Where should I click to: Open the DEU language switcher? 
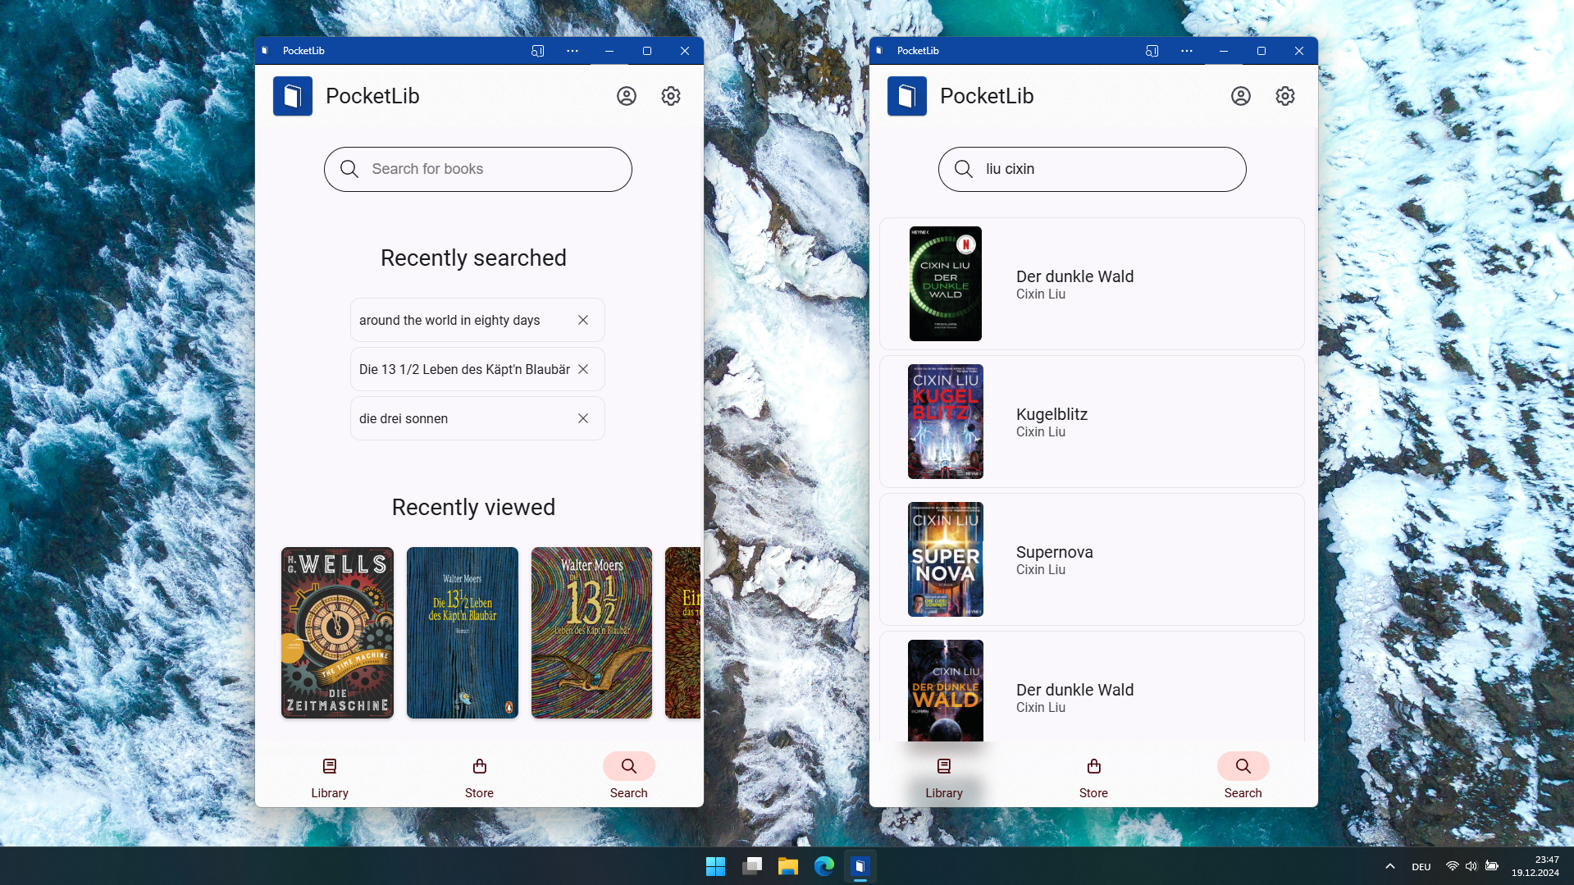pos(1421,867)
